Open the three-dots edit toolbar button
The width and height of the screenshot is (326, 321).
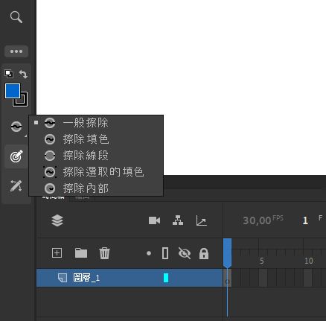(x=16, y=51)
